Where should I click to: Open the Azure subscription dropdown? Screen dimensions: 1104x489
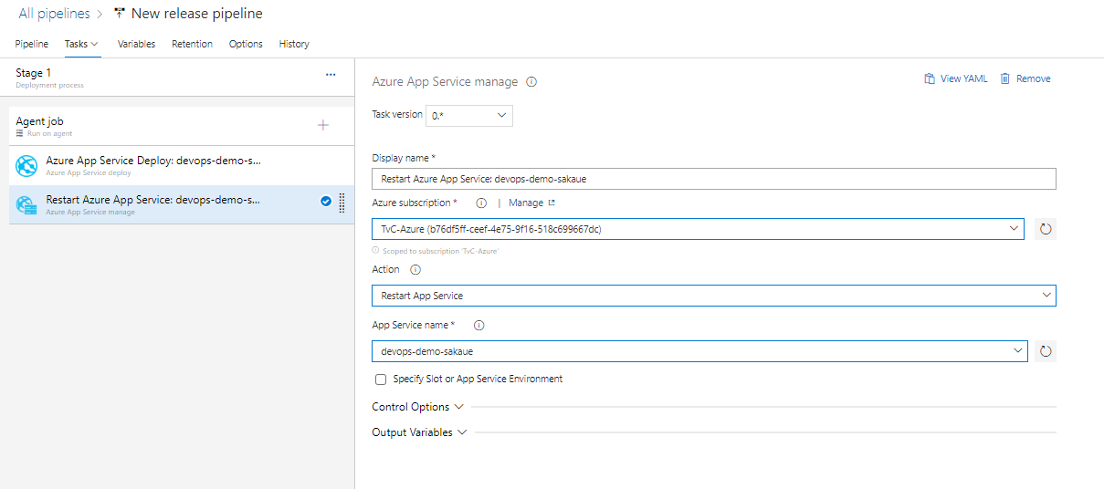click(x=698, y=229)
